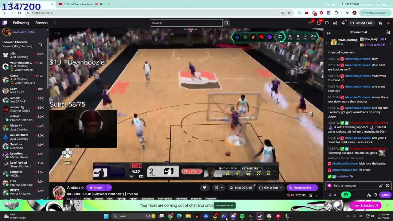The image size is (393, 221).
Task: Open Lacy NBA 2K27 channel
Action: click(x=23, y=91)
